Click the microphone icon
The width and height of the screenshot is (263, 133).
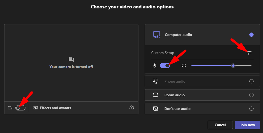[x=155, y=66]
